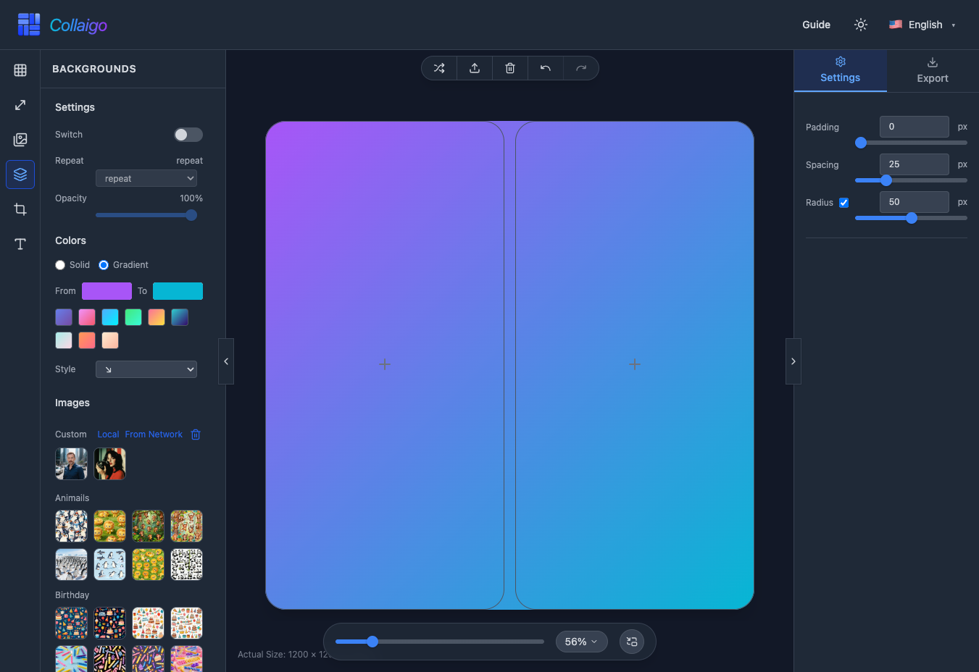This screenshot has width=979, height=672.
Task: Pick the gradient From purple color
Action: pos(107,291)
